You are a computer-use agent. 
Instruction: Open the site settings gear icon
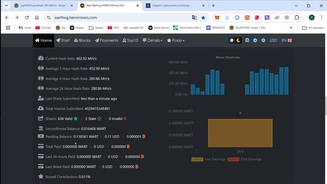264,40
